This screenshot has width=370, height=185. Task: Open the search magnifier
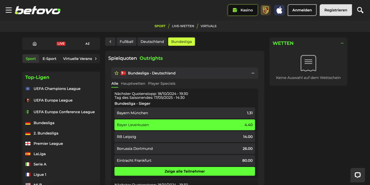pyautogui.click(x=360, y=10)
